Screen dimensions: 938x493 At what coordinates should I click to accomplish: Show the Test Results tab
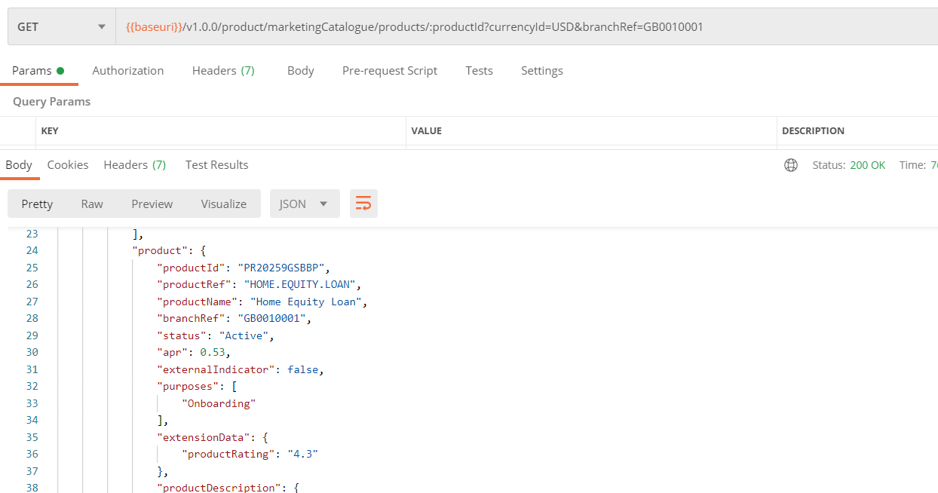tap(216, 165)
